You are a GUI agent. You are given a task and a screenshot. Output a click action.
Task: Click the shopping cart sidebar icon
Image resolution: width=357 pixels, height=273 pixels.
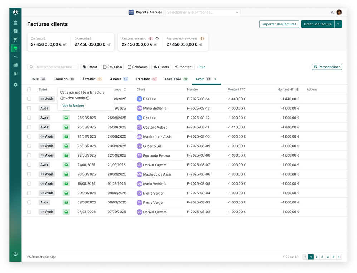pyautogui.click(x=15, y=40)
